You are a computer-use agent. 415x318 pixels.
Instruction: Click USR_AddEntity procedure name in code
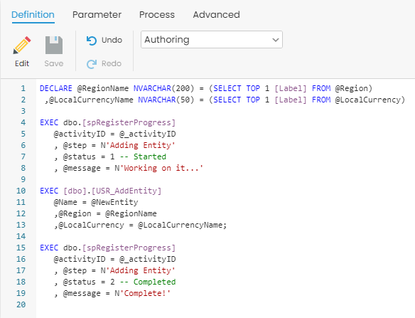click(x=126, y=191)
